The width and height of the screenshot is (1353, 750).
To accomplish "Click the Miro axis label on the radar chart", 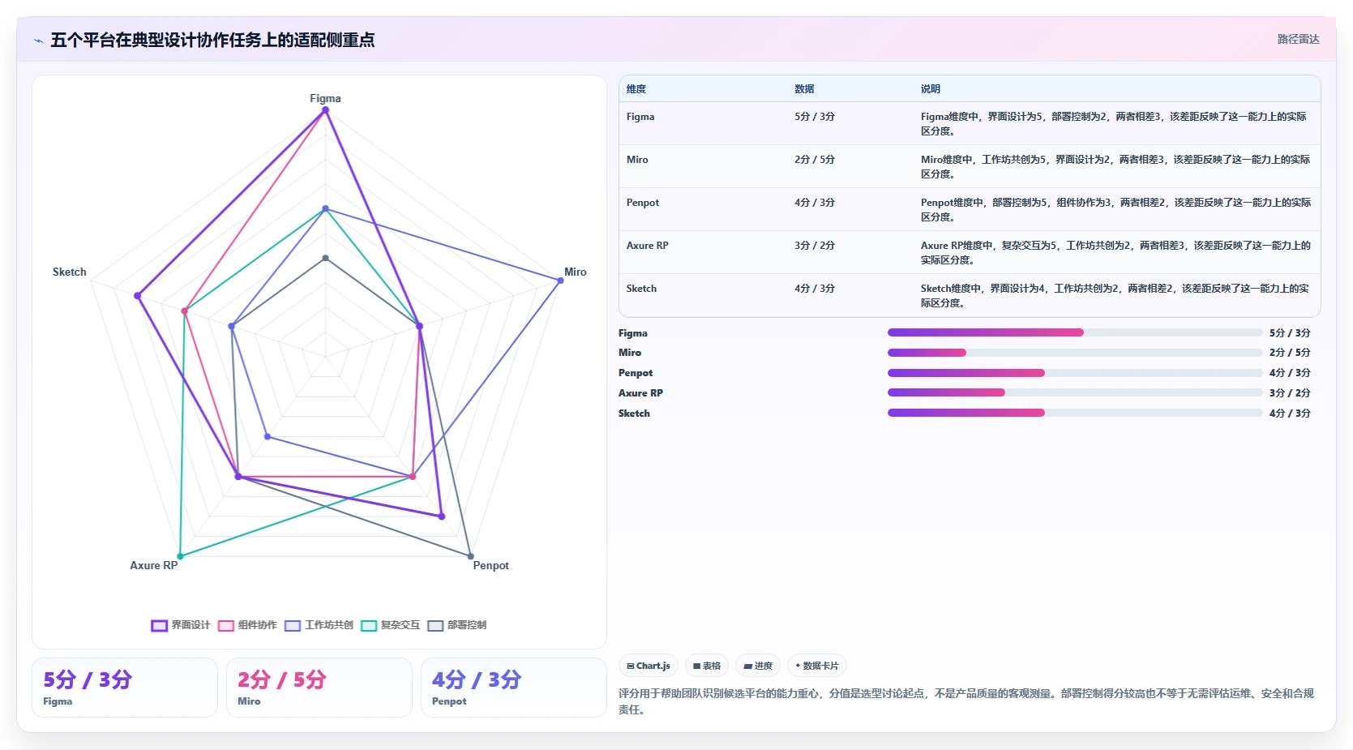I will tap(576, 272).
